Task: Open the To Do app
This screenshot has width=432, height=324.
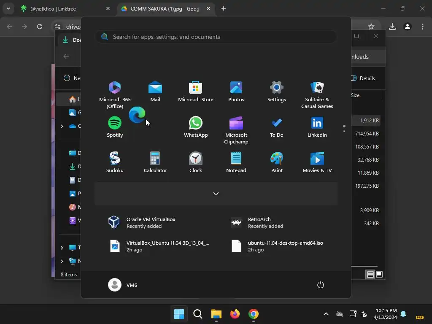Action: (x=277, y=127)
